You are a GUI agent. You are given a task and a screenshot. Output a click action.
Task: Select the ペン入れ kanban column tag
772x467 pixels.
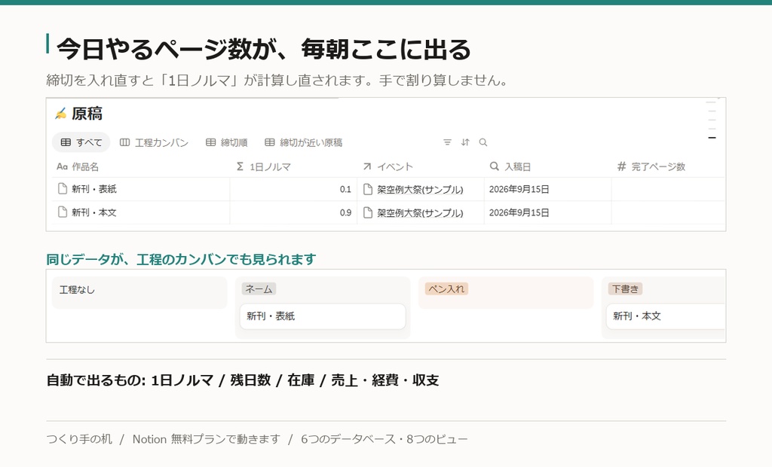[446, 288]
